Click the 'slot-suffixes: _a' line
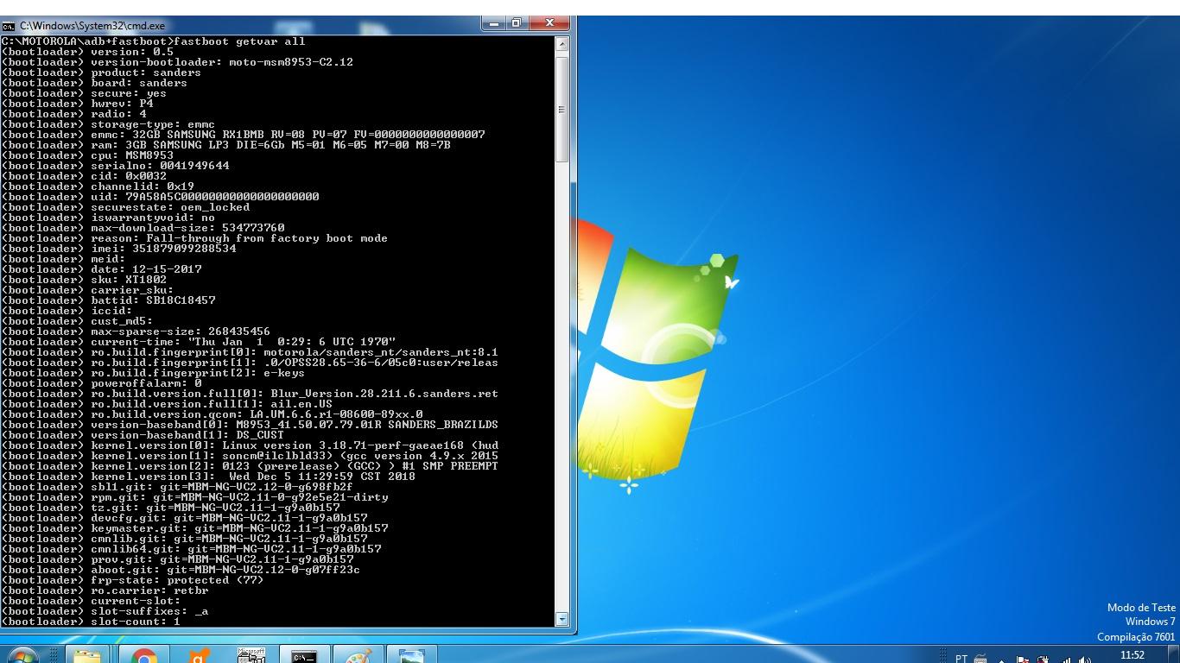Viewport: 1180px width, 663px height. point(105,611)
